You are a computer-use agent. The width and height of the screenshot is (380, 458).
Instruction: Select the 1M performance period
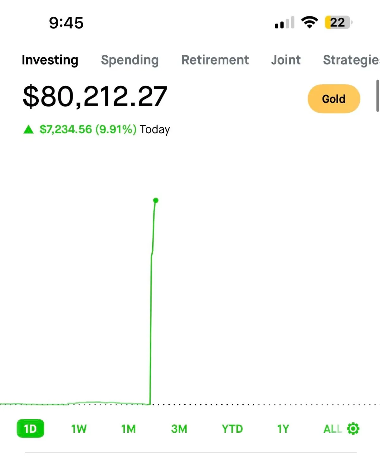point(129,429)
